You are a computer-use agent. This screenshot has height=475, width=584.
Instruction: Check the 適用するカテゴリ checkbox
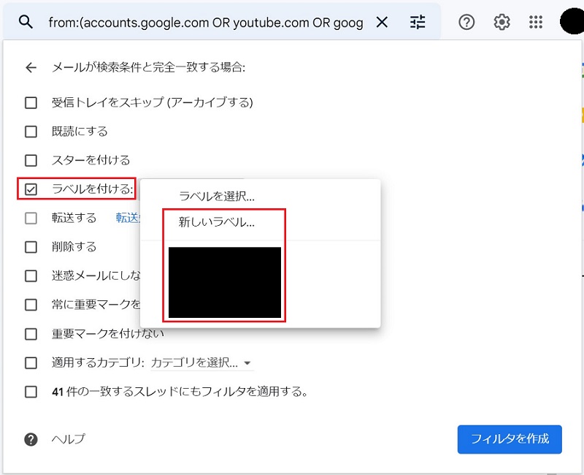(31, 362)
